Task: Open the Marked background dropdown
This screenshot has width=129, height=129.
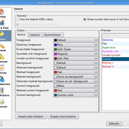Action: [x=75, y=77]
